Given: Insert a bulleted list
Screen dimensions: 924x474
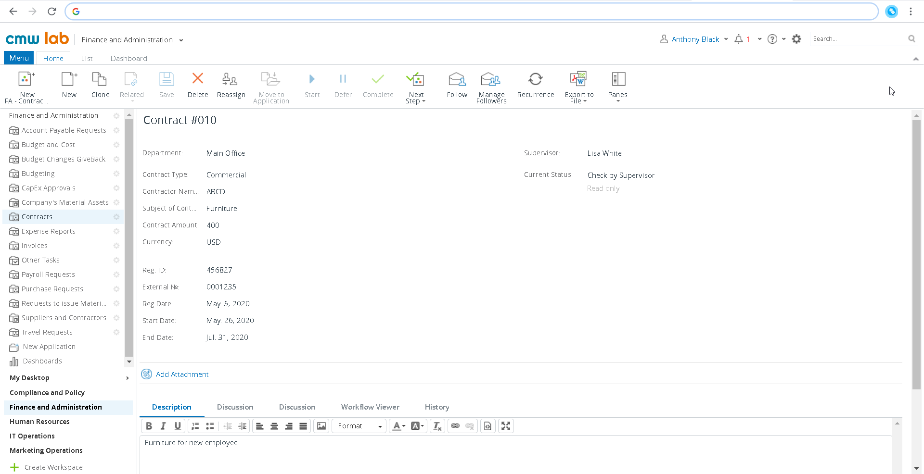Looking at the screenshot, I should pyautogui.click(x=210, y=426).
